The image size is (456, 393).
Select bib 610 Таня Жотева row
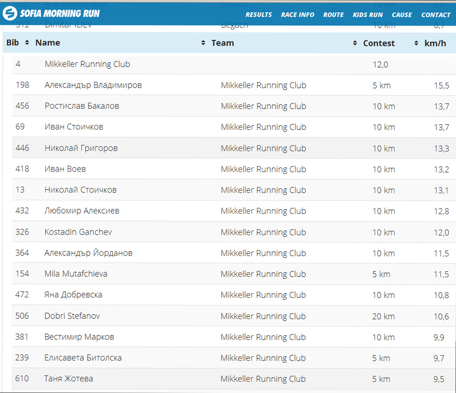(69, 378)
